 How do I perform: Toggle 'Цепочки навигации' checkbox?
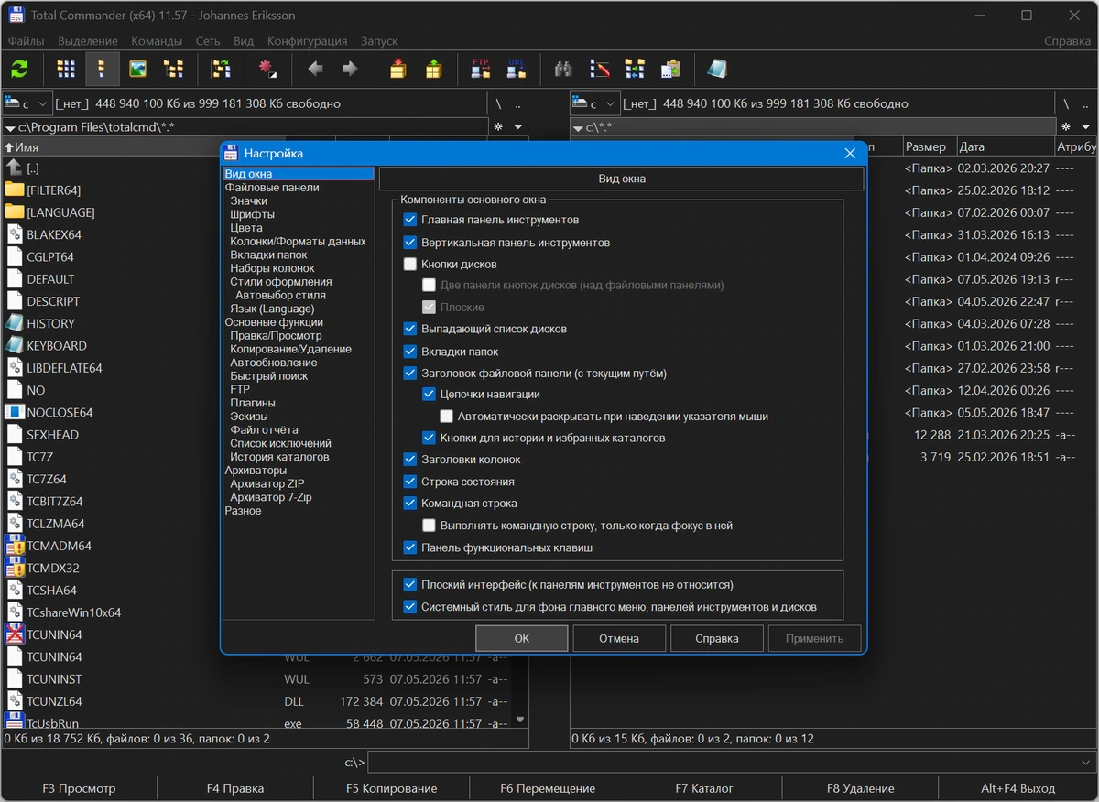coord(429,394)
